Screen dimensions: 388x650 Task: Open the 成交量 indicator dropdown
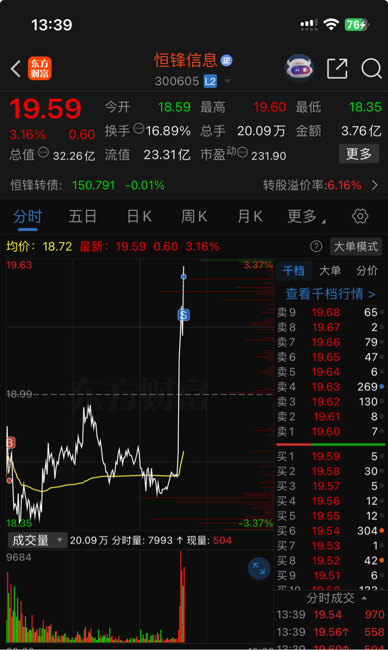point(37,540)
